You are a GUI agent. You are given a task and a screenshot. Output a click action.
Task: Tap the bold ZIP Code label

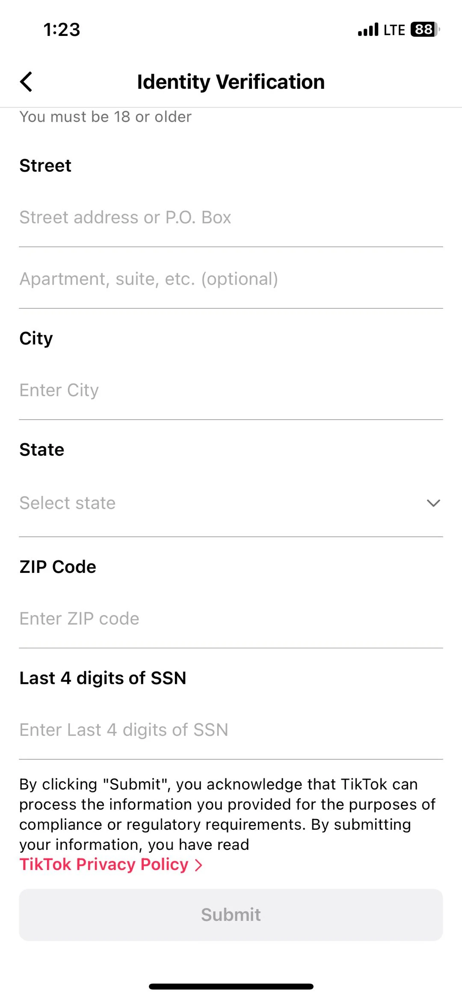tap(58, 567)
